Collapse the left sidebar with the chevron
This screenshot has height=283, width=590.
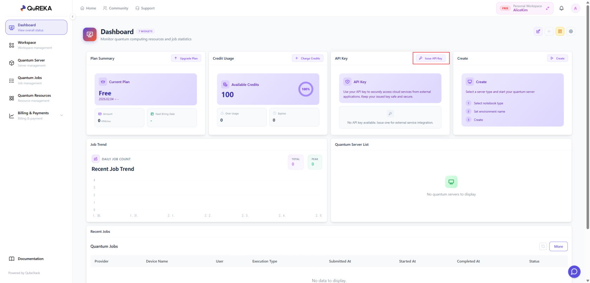click(73, 16)
